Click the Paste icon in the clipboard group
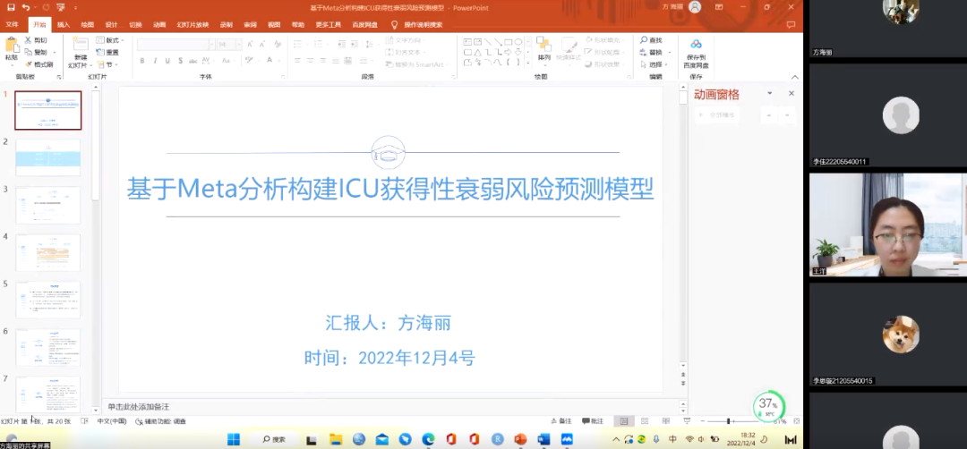This screenshot has height=449, width=967. click(11, 47)
